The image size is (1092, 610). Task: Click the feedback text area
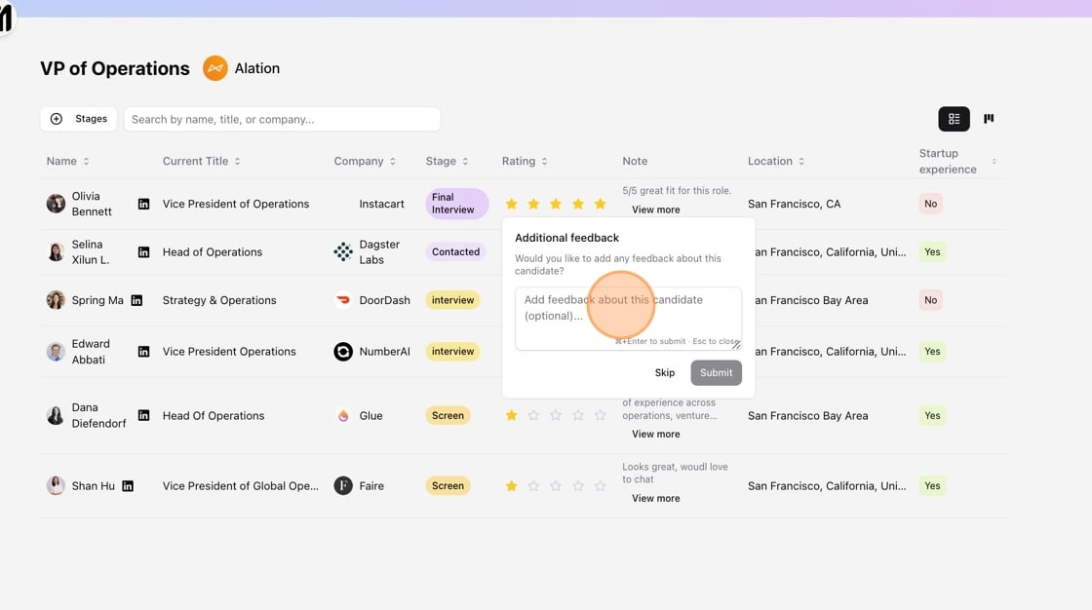[628, 319]
